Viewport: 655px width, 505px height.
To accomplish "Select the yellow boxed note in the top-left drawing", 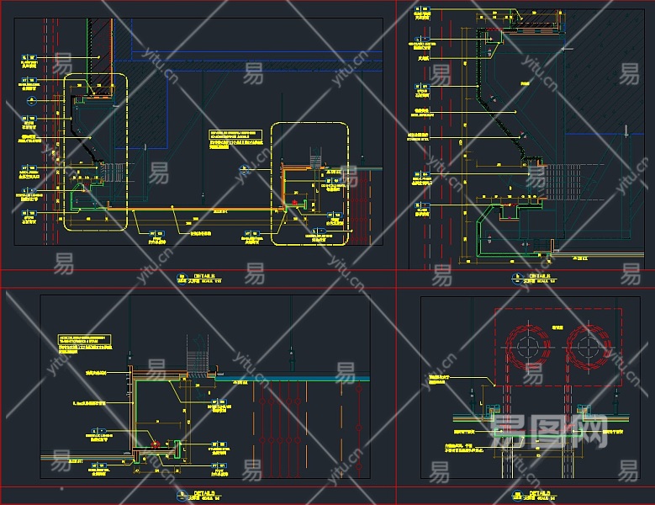I will (235, 135).
